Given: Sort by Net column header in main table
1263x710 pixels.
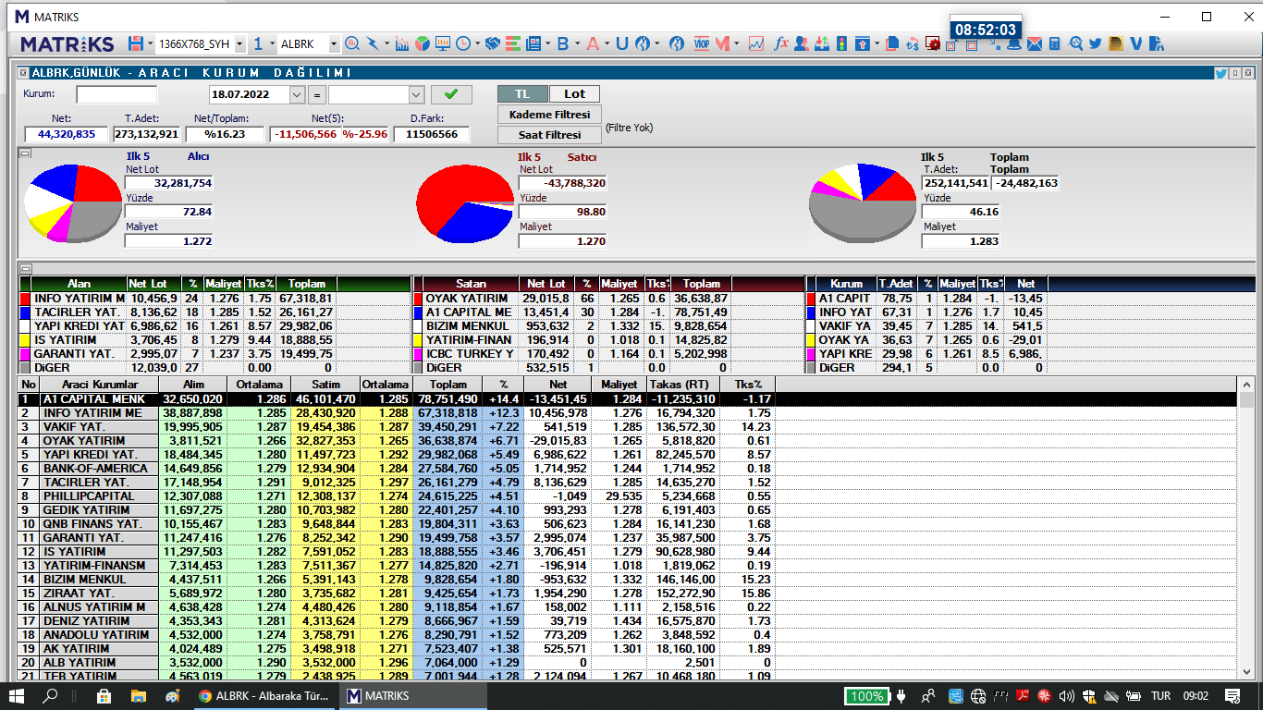Looking at the screenshot, I should pyautogui.click(x=558, y=384).
